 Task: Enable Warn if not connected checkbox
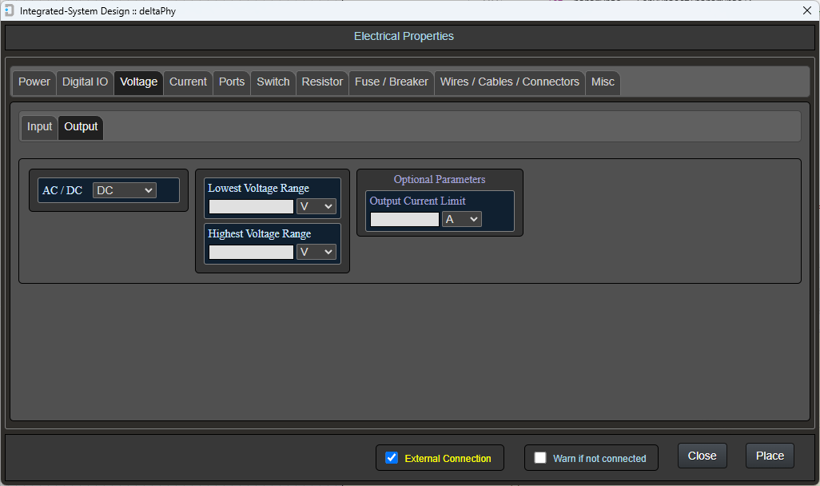(x=540, y=458)
